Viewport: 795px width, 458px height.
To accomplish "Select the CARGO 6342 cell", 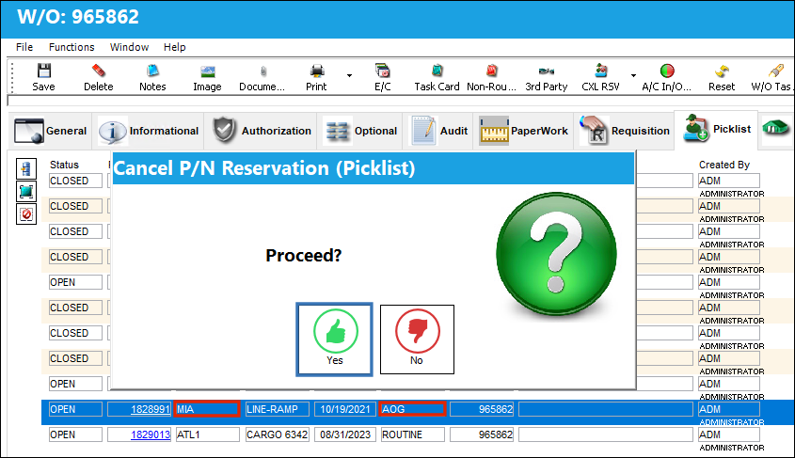I will click(277, 434).
